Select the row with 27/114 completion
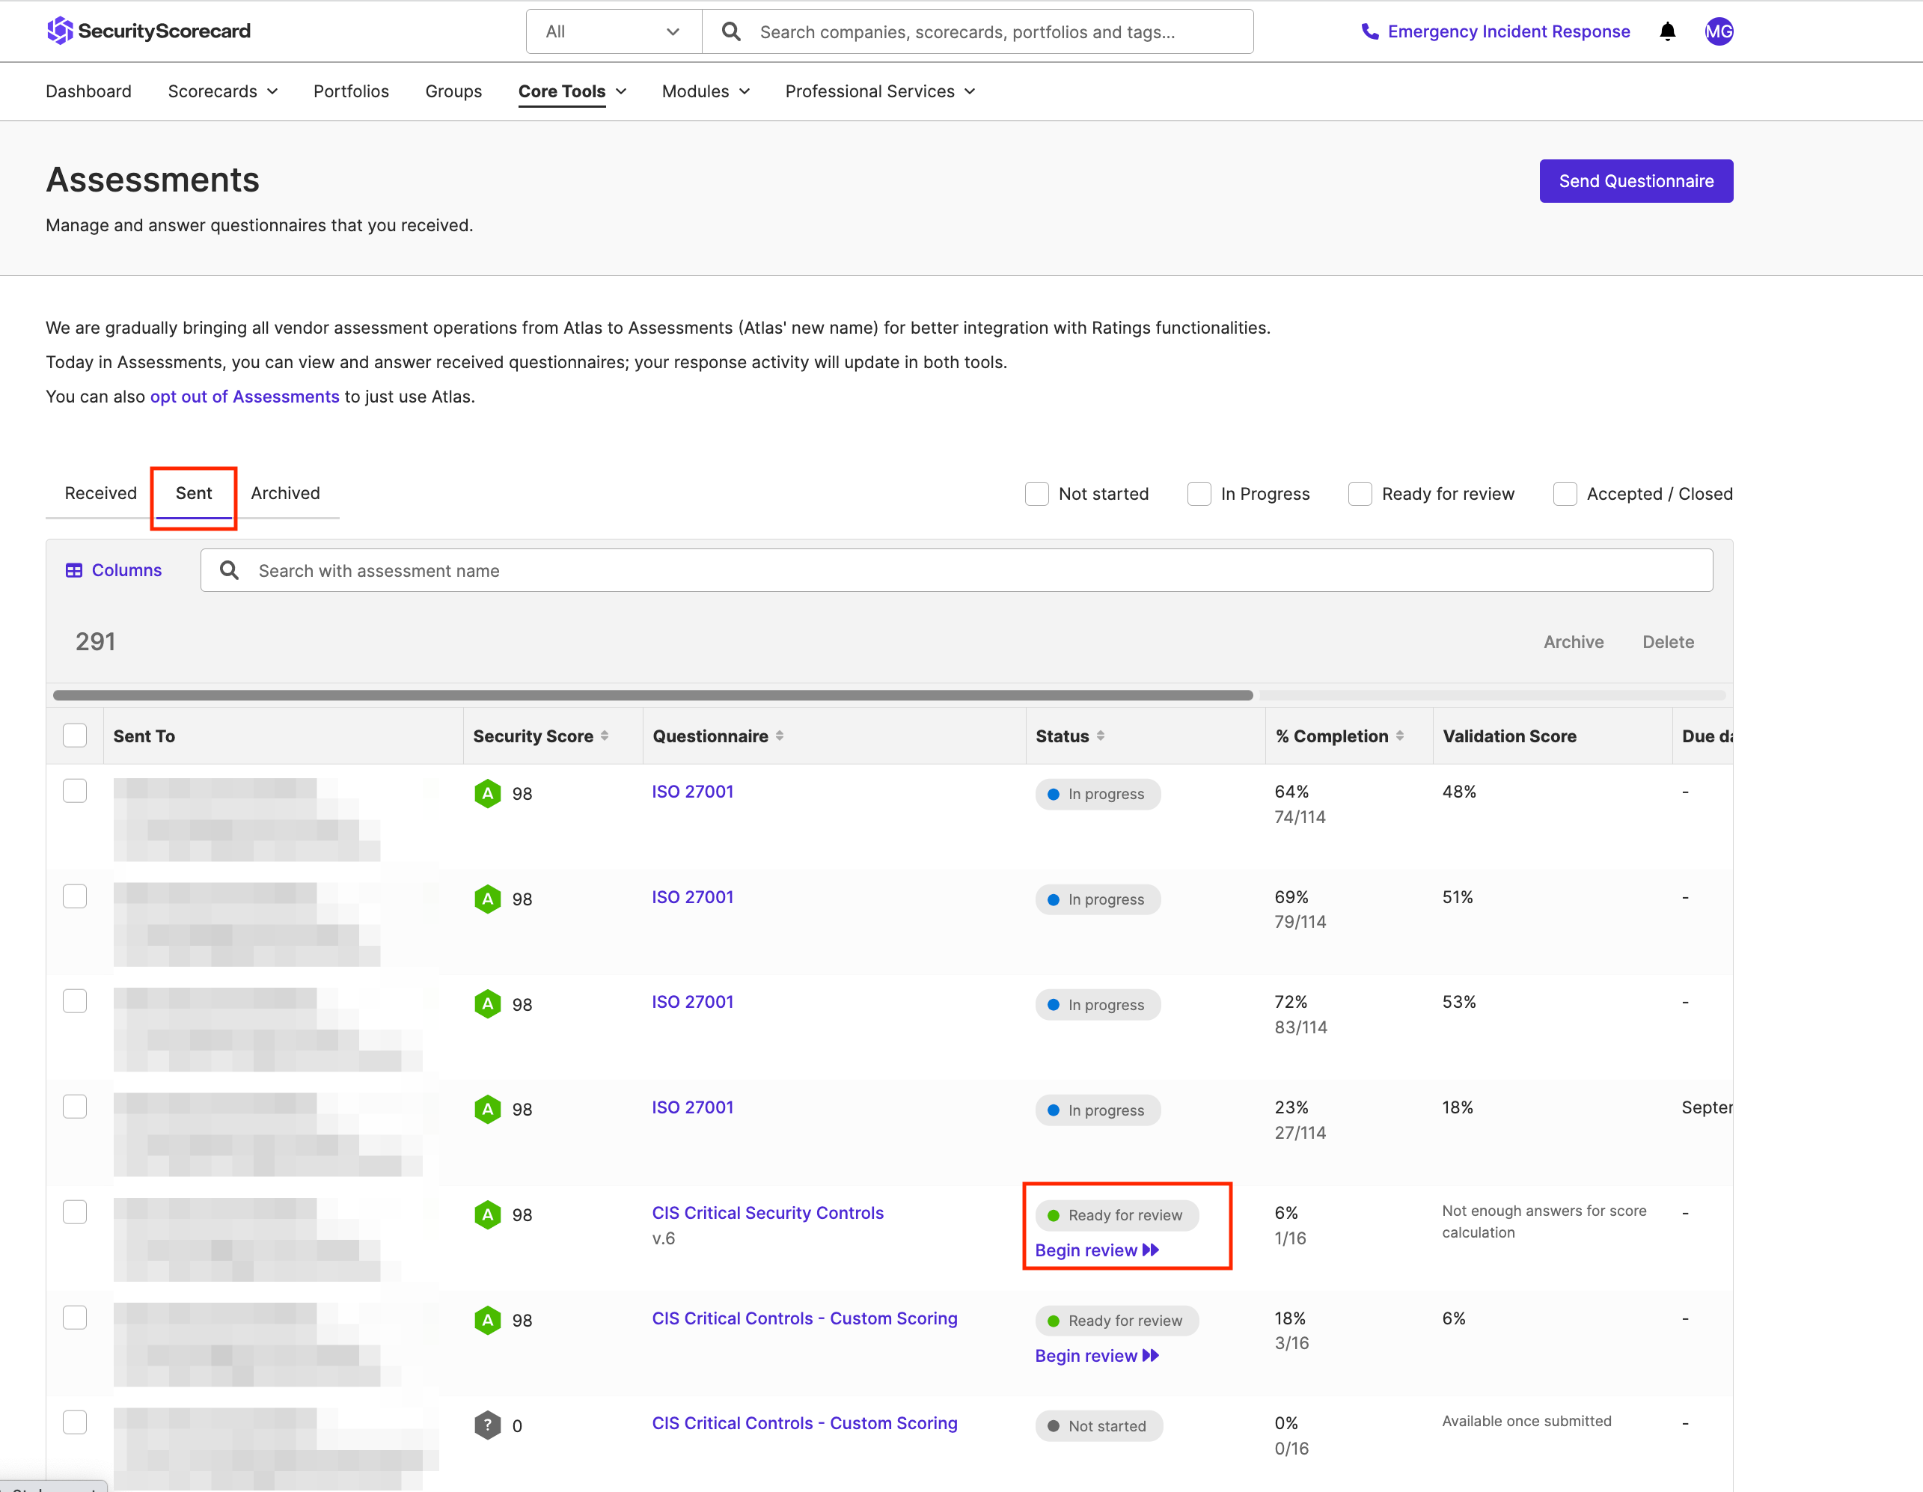The image size is (1923, 1492). (x=75, y=1107)
